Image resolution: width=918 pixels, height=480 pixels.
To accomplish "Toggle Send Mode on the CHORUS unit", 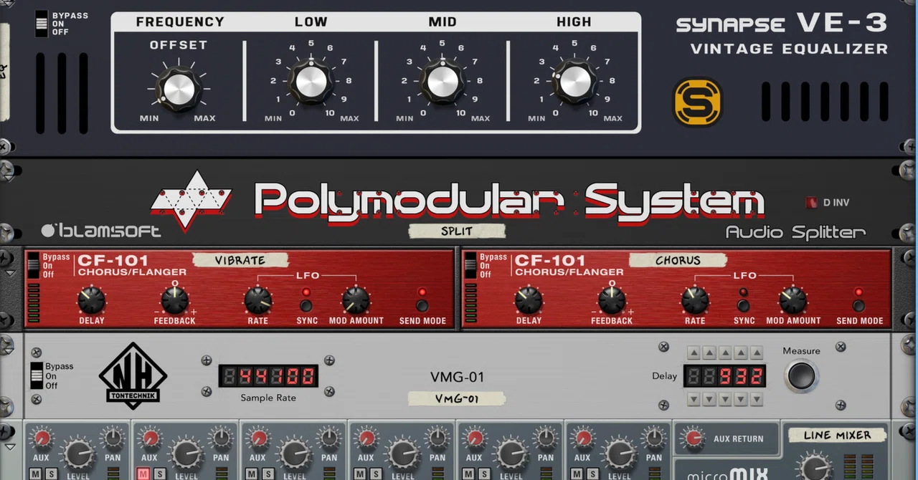I will tap(858, 306).
